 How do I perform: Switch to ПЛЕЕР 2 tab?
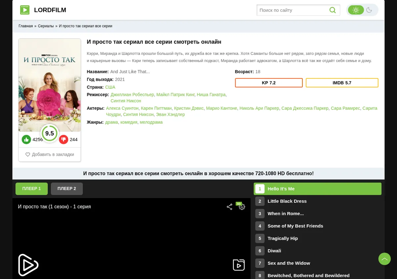click(x=67, y=189)
